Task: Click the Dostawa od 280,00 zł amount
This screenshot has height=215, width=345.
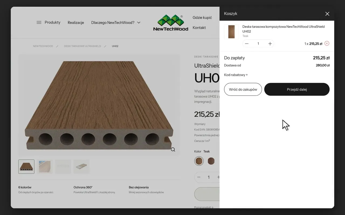Action: point(323,65)
